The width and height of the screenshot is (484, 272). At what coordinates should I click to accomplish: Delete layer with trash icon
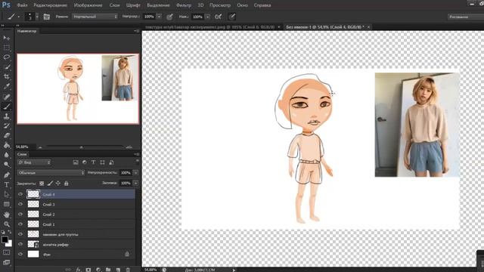point(128,270)
